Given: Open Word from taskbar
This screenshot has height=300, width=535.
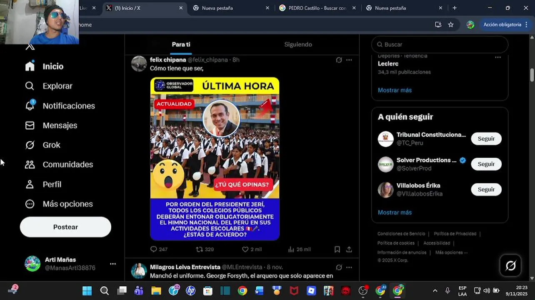Looking at the screenshot, I should point(259,291).
